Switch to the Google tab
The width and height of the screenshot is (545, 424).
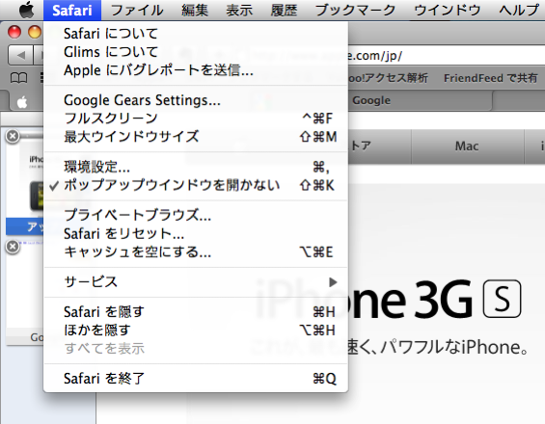371,100
